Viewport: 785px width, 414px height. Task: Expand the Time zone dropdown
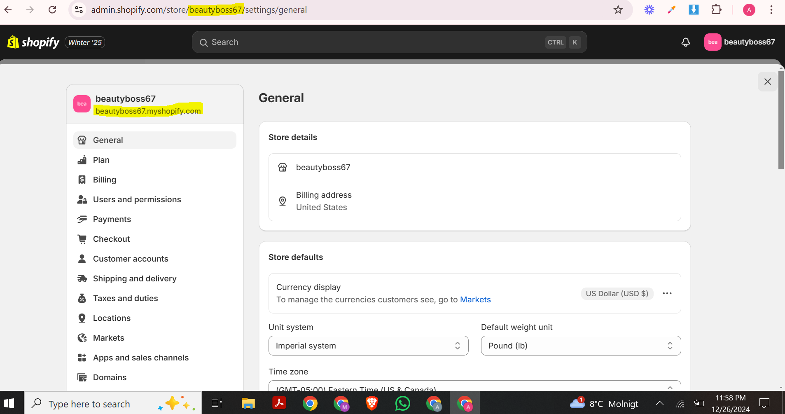pos(474,387)
